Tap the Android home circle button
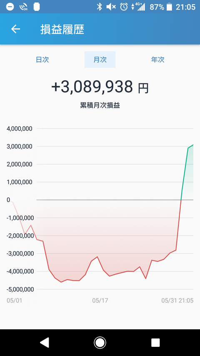Image resolution: width=200 pixels, height=356 pixels. pyautogui.click(x=100, y=342)
